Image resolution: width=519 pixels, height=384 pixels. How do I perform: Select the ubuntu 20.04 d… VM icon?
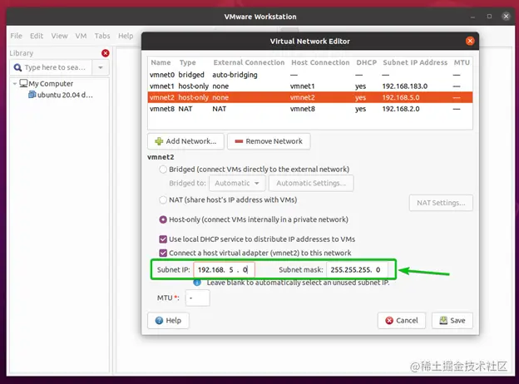[32, 95]
